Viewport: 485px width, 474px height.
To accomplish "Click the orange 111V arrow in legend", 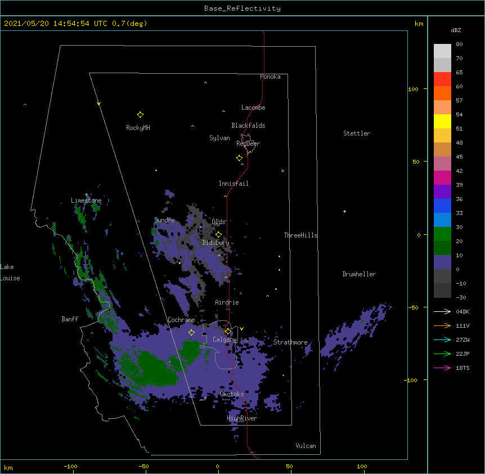I will click(x=442, y=325).
